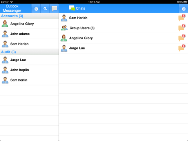Collapse the Audit (3) group header
The width and height of the screenshot is (188, 141).
29,52
